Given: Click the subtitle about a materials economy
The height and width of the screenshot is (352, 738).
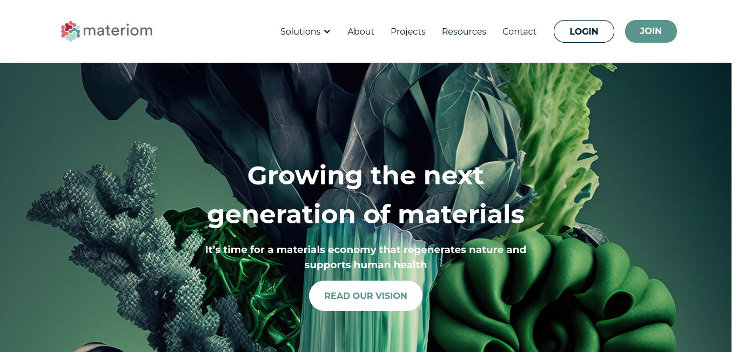Looking at the screenshot, I should click(366, 257).
